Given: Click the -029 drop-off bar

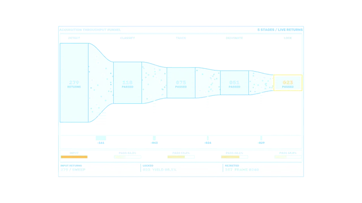Looking at the screenshot, I should pyautogui.click(x=261, y=138).
